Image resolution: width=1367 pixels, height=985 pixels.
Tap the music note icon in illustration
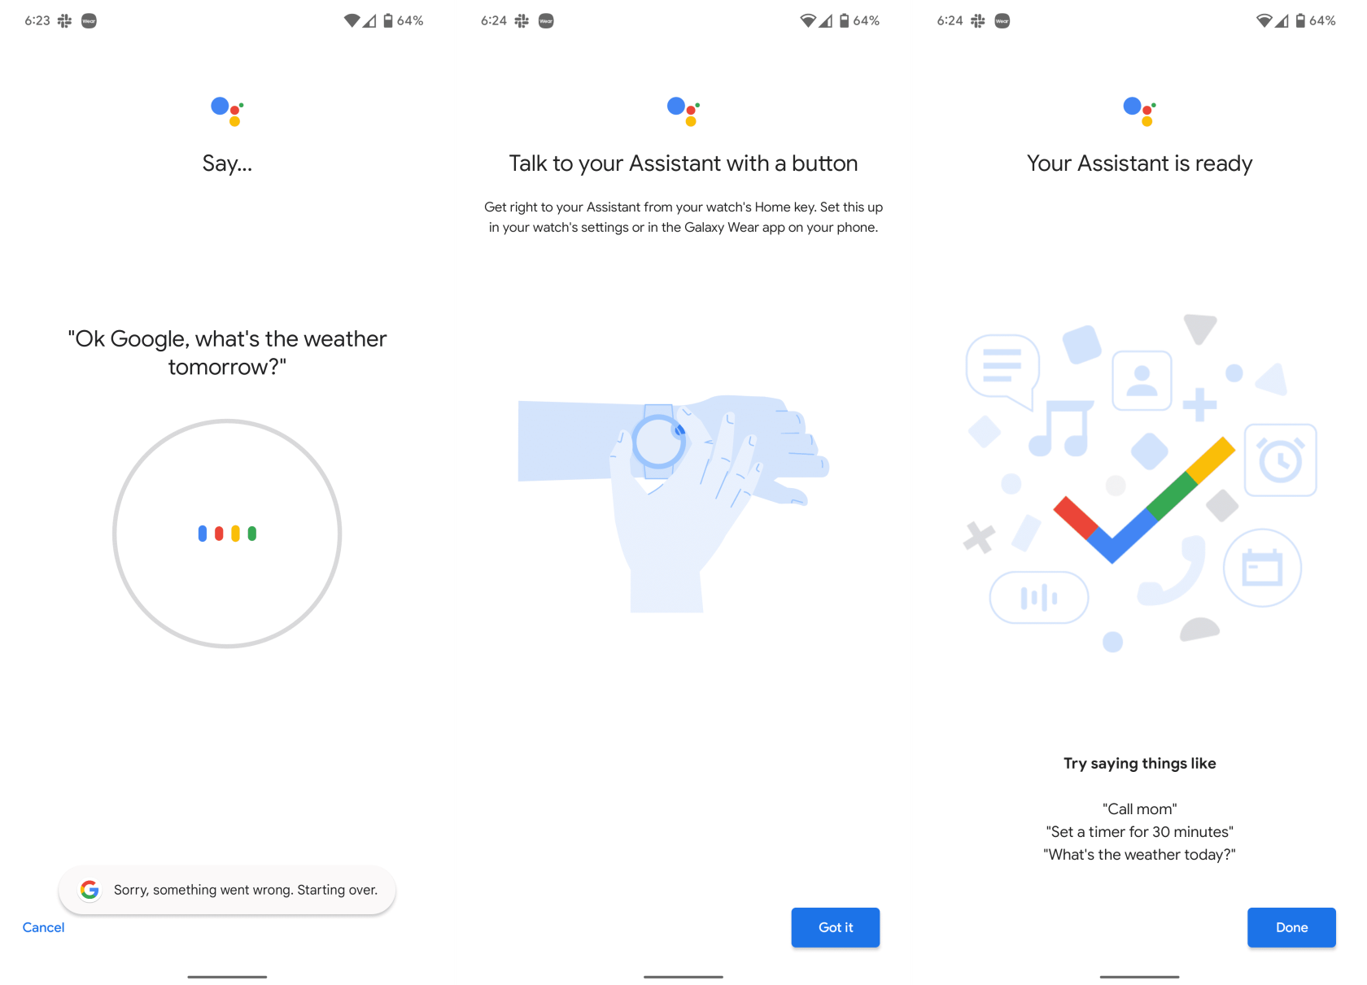(x=1060, y=428)
